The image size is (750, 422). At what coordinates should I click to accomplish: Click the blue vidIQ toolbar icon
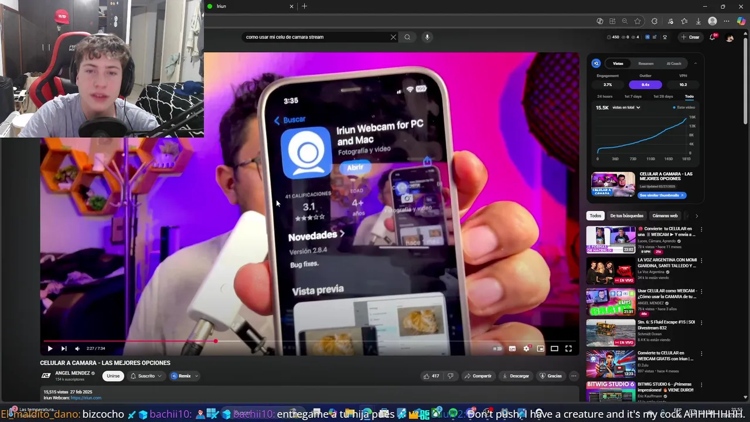(x=647, y=37)
